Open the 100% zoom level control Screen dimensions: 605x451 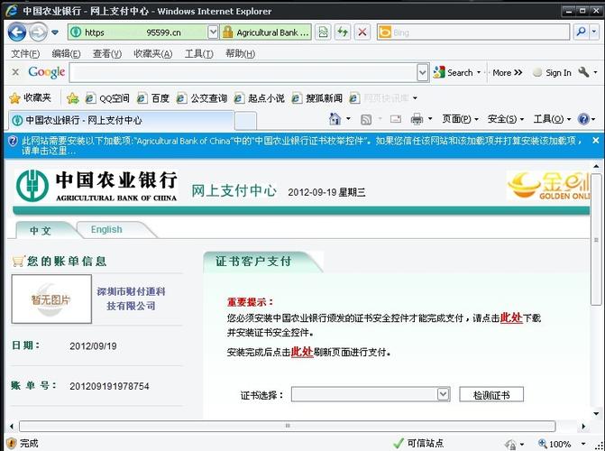(x=562, y=444)
